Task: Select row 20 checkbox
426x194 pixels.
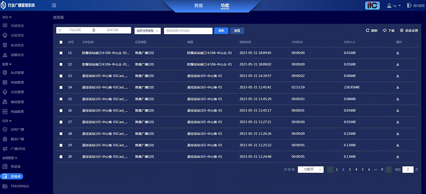Action: point(61,157)
